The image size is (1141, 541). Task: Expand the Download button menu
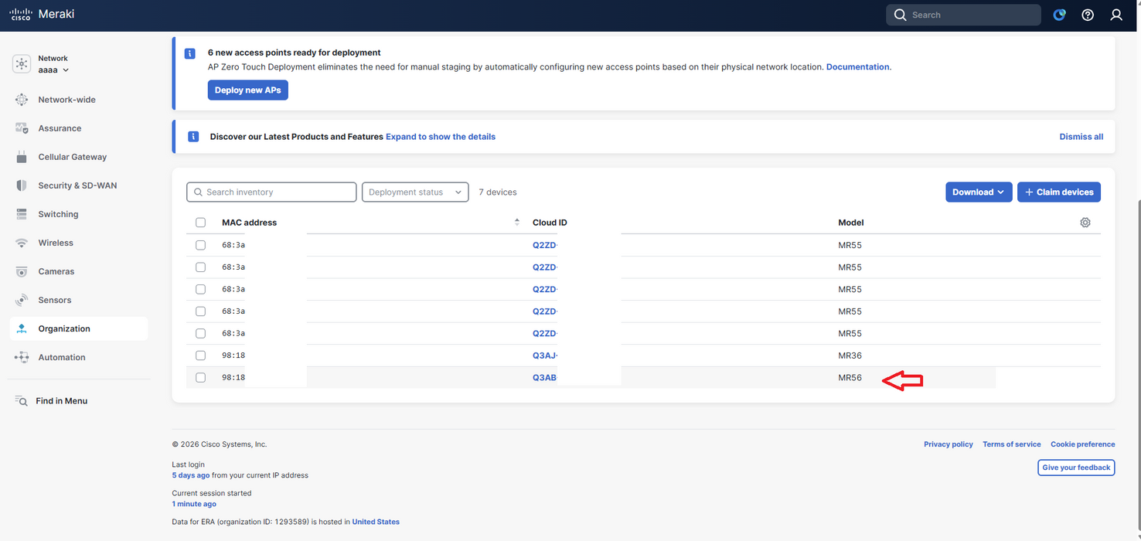[979, 192]
